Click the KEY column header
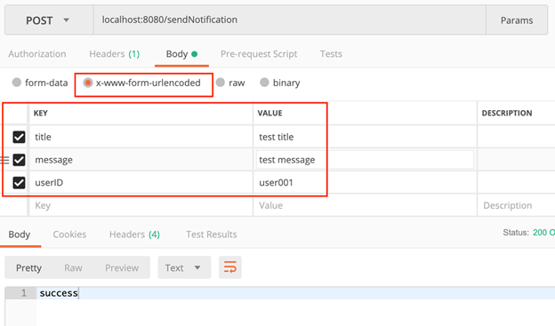This screenshot has height=326, width=555. (40, 113)
